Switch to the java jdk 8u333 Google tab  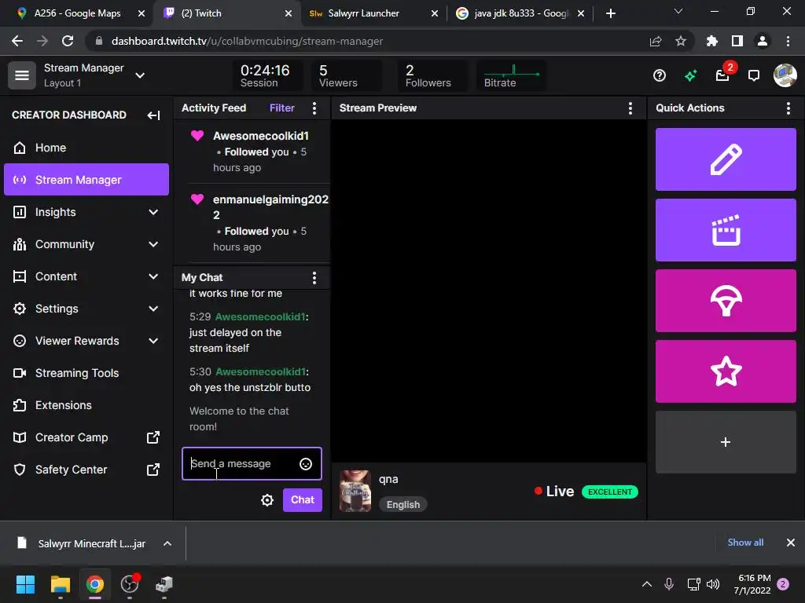(x=519, y=13)
